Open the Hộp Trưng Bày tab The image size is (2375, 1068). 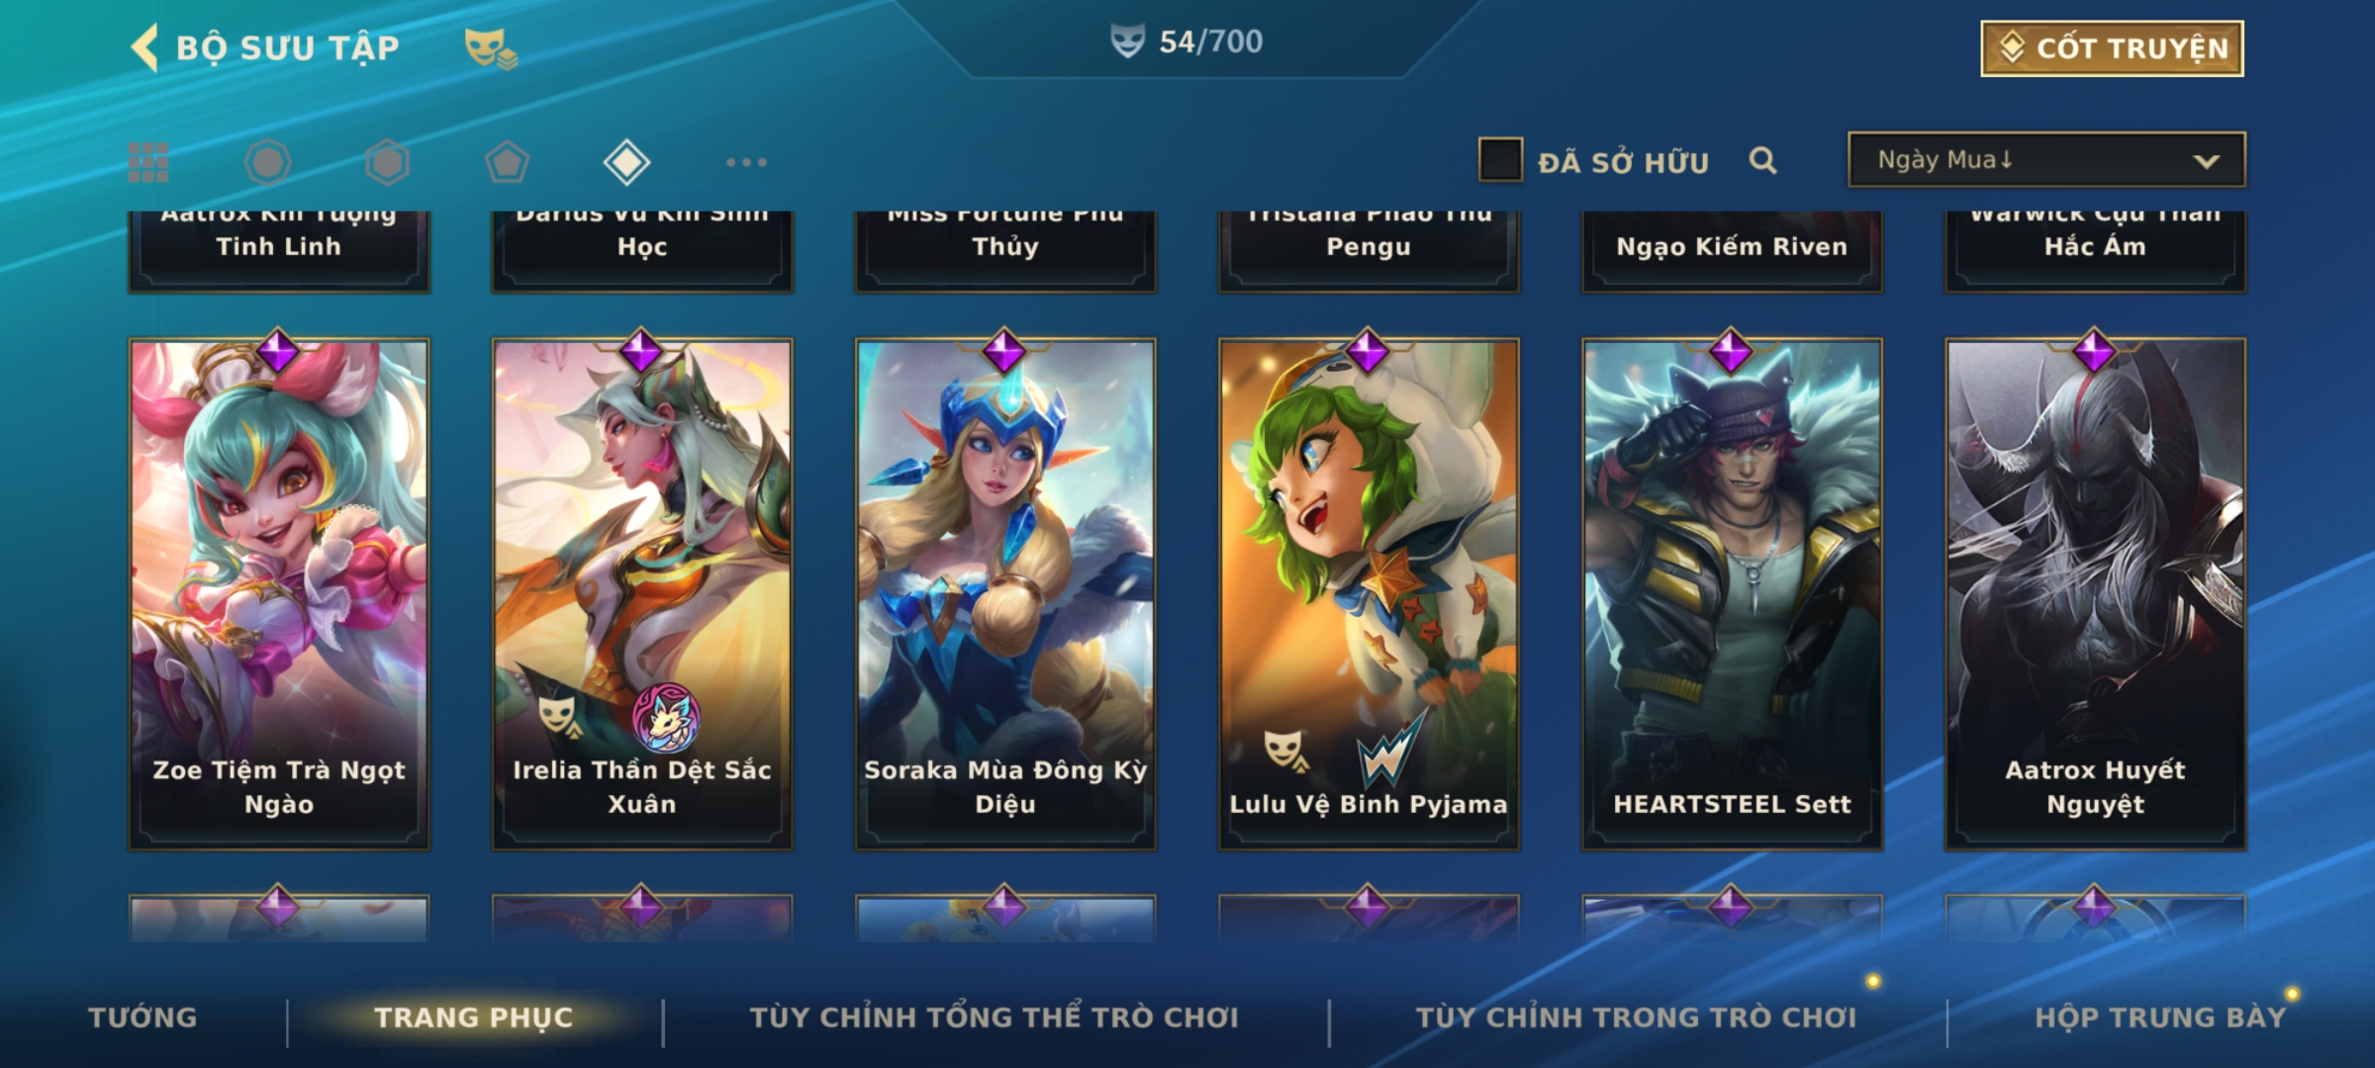[x=2160, y=1018]
